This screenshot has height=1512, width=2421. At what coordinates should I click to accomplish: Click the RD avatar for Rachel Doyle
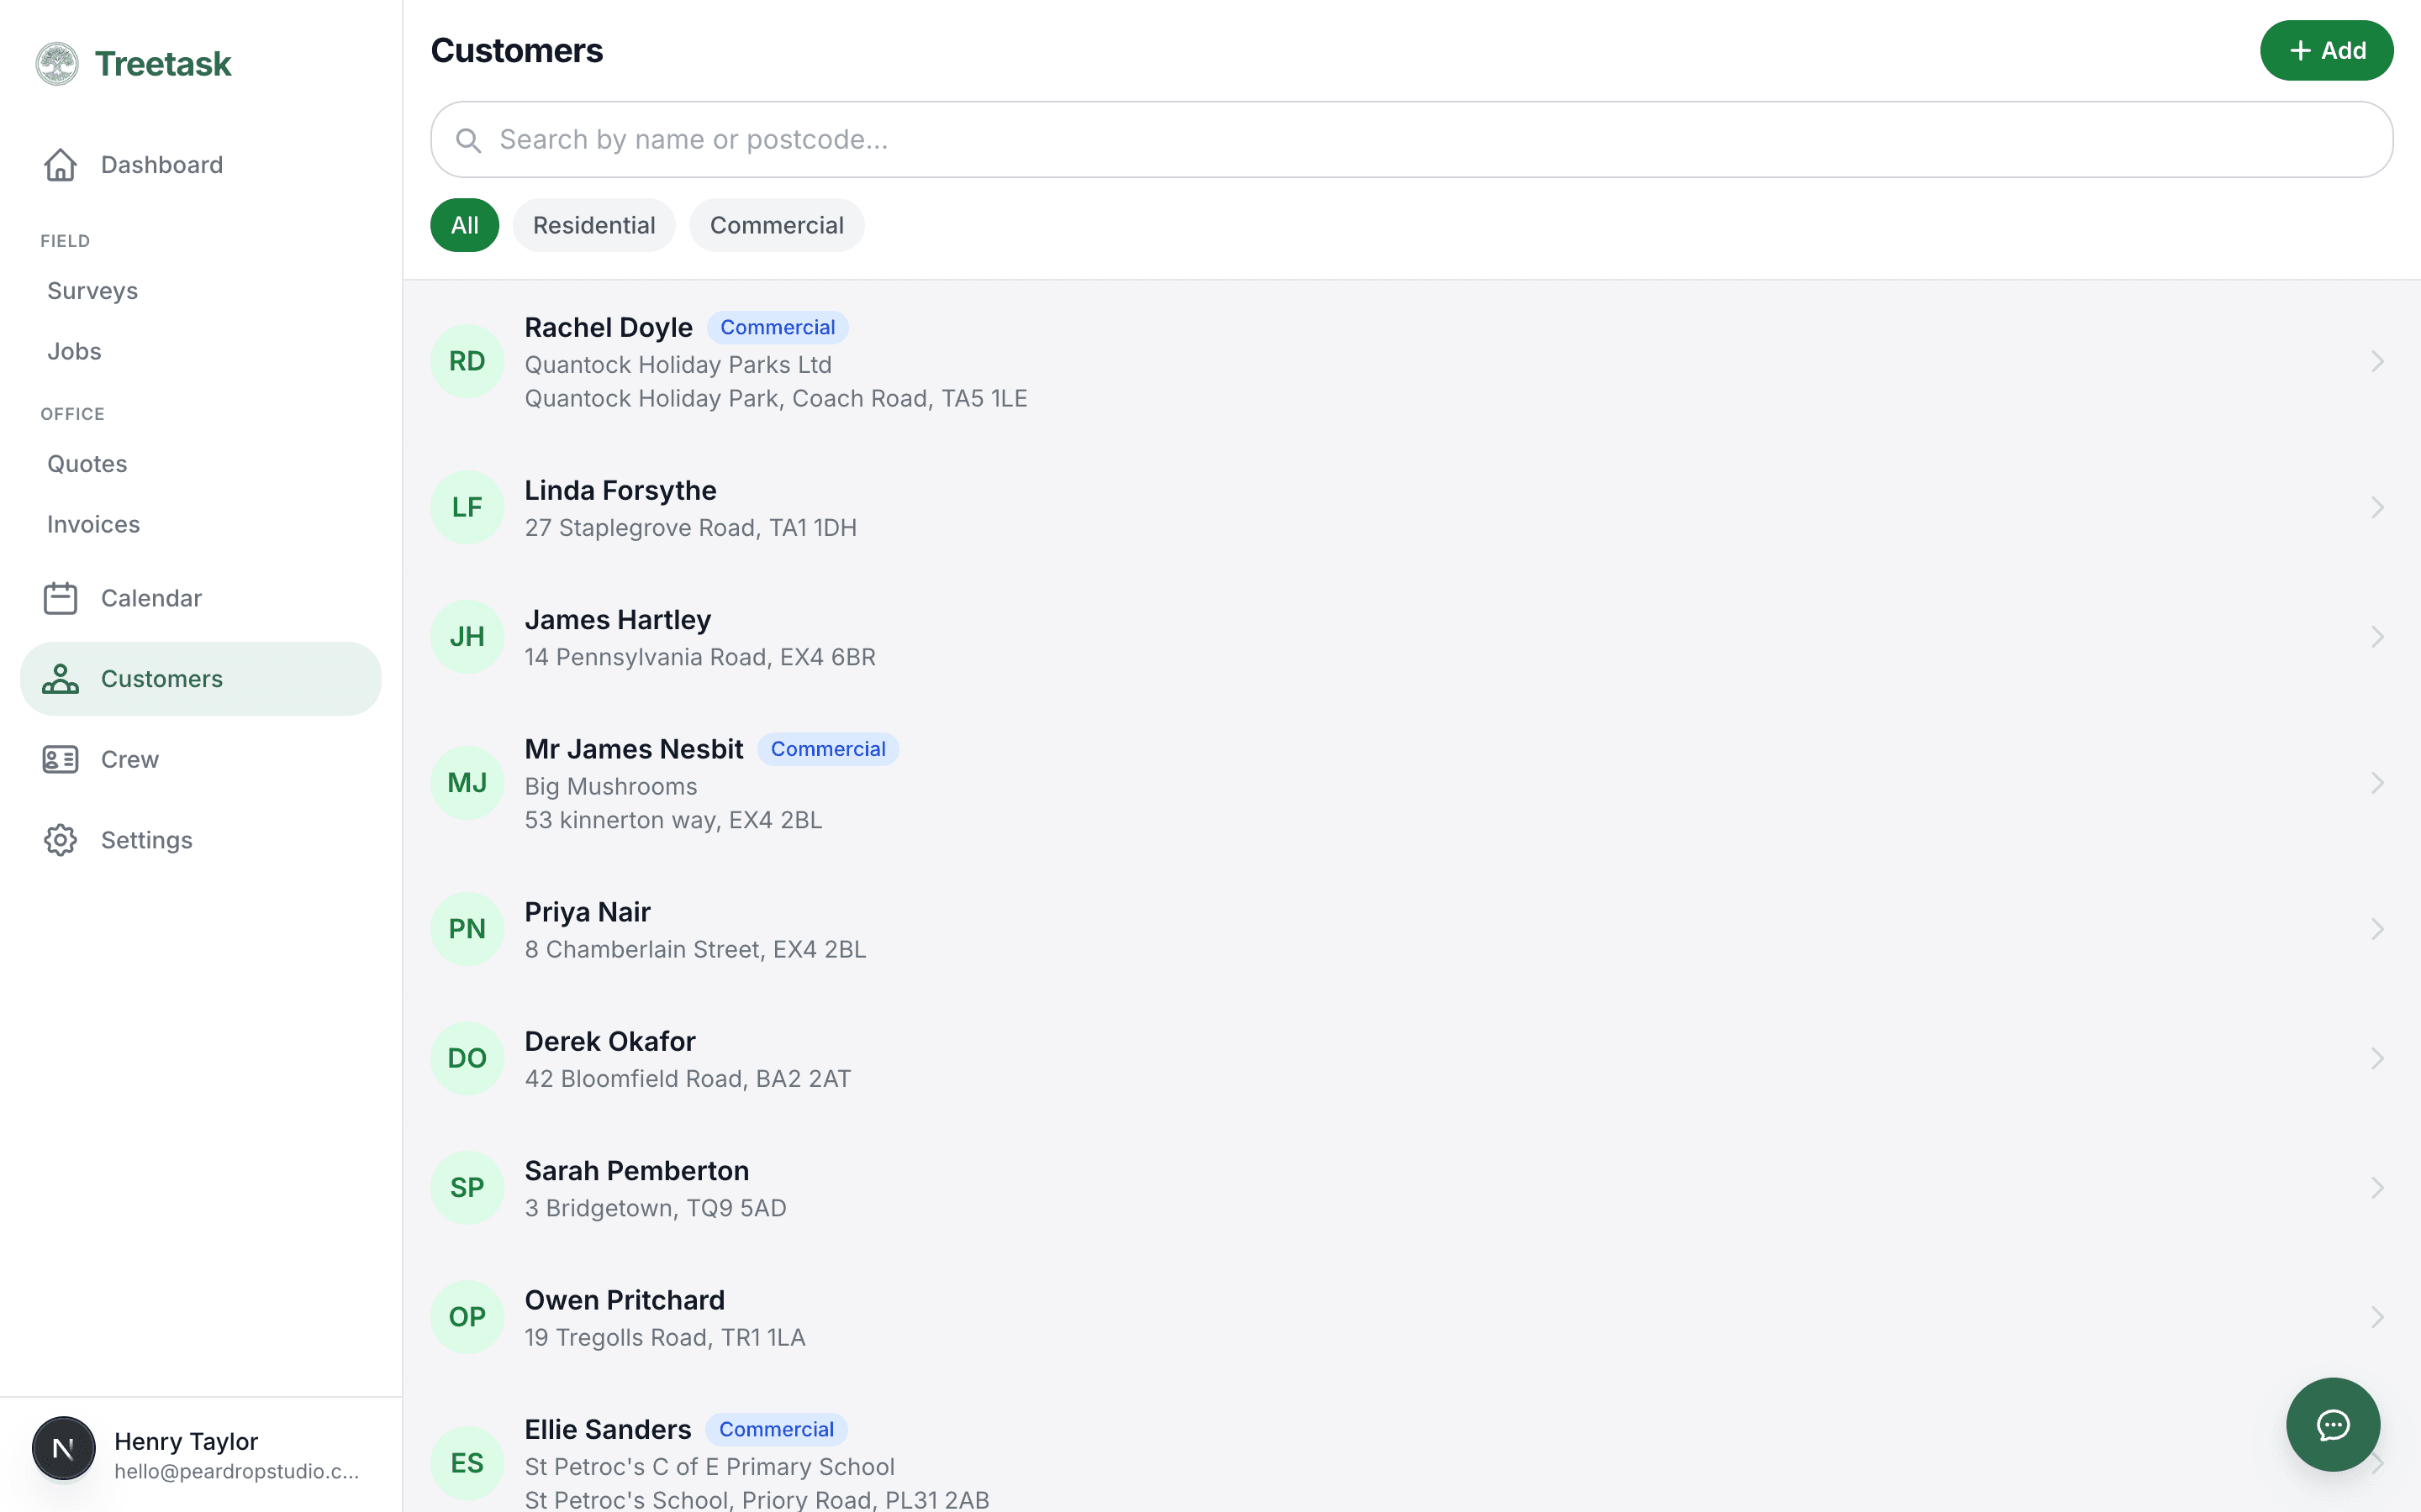coord(467,361)
